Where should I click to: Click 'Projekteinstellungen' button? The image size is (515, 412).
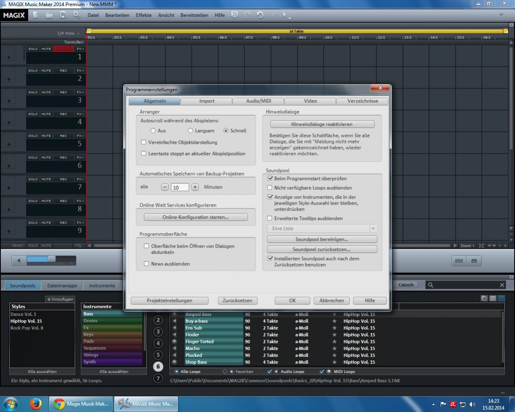pyautogui.click(x=170, y=300)
